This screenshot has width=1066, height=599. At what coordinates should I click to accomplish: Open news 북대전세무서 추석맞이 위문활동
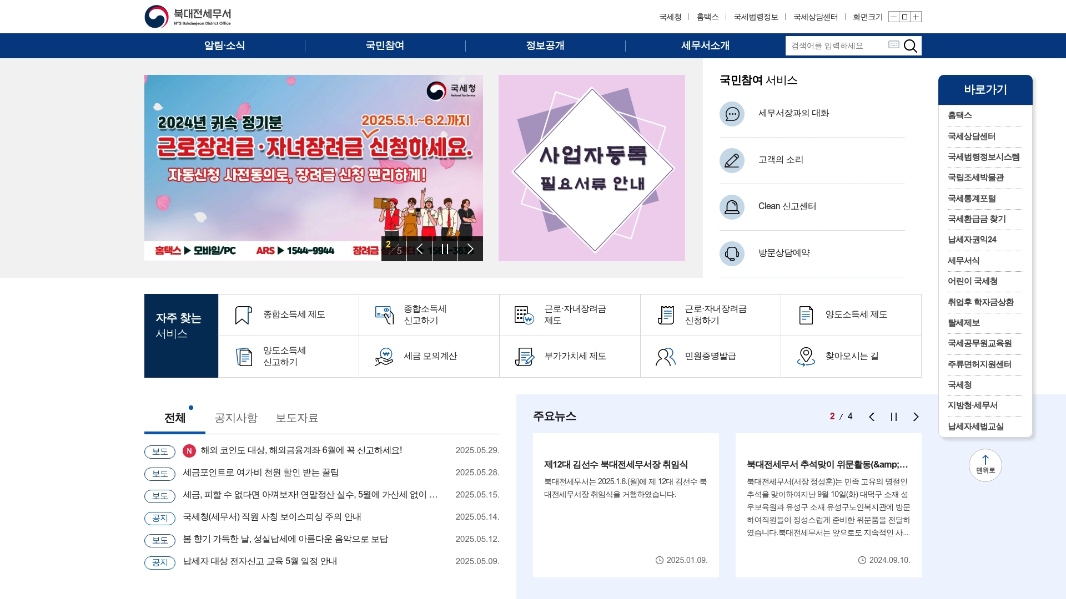827,465
